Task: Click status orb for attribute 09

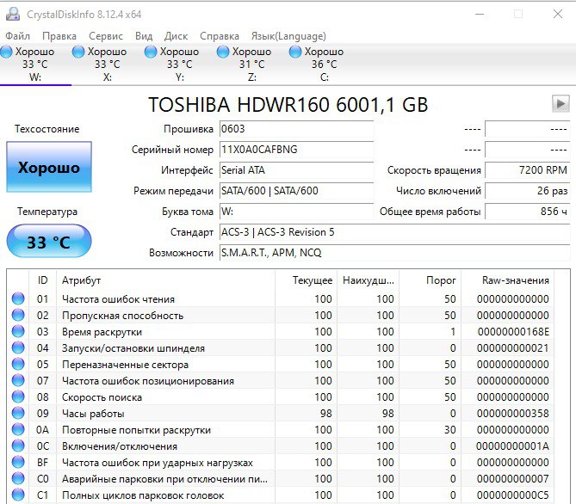Action: 18,413
